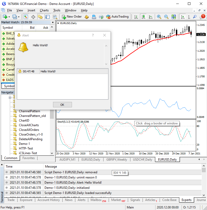Open the Charts menu

pos(44,10)
